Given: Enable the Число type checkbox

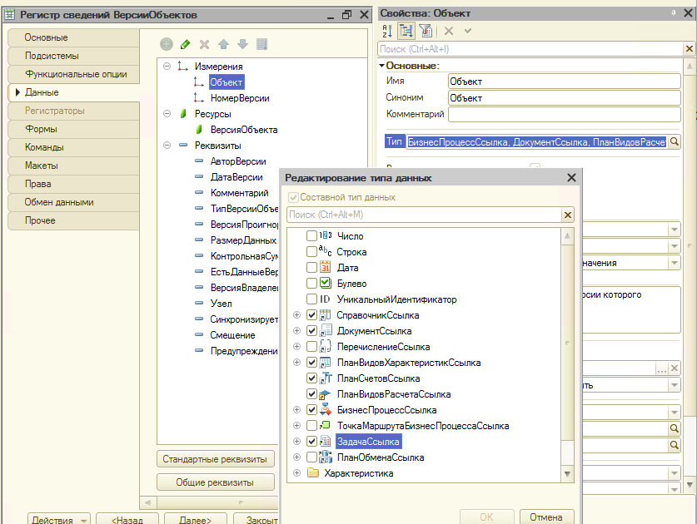Looking at the screenshot, I should (312, 236).
